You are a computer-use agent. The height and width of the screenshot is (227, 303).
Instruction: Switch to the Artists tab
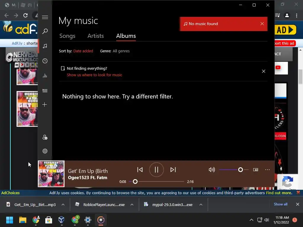[96, 36]
